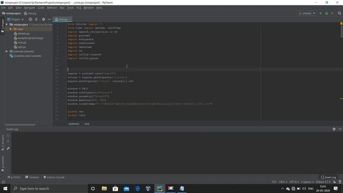
Task: Open the Code menu
Action: click(41, 8)
